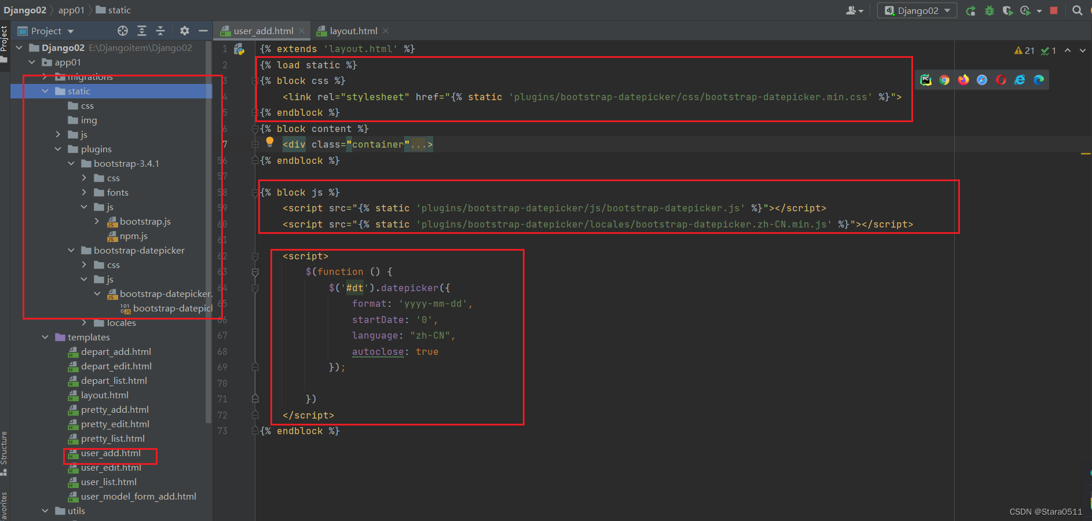Viewport: 1092px width, 521px height.
Task: Open the page in Safari
Action: [x=982, y=80]
